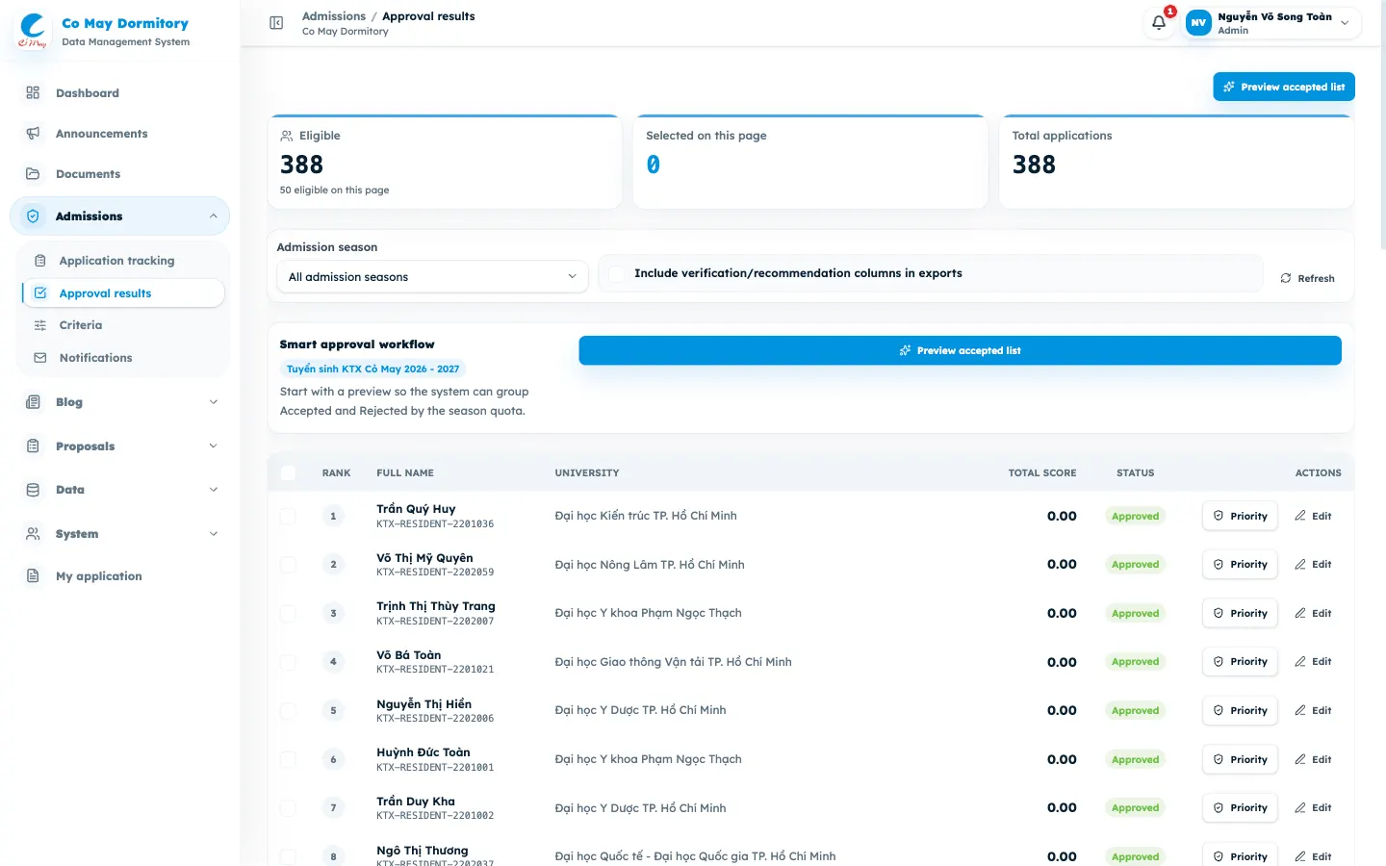
Task: Click the NV user avatar
Action: (1198, 23)
